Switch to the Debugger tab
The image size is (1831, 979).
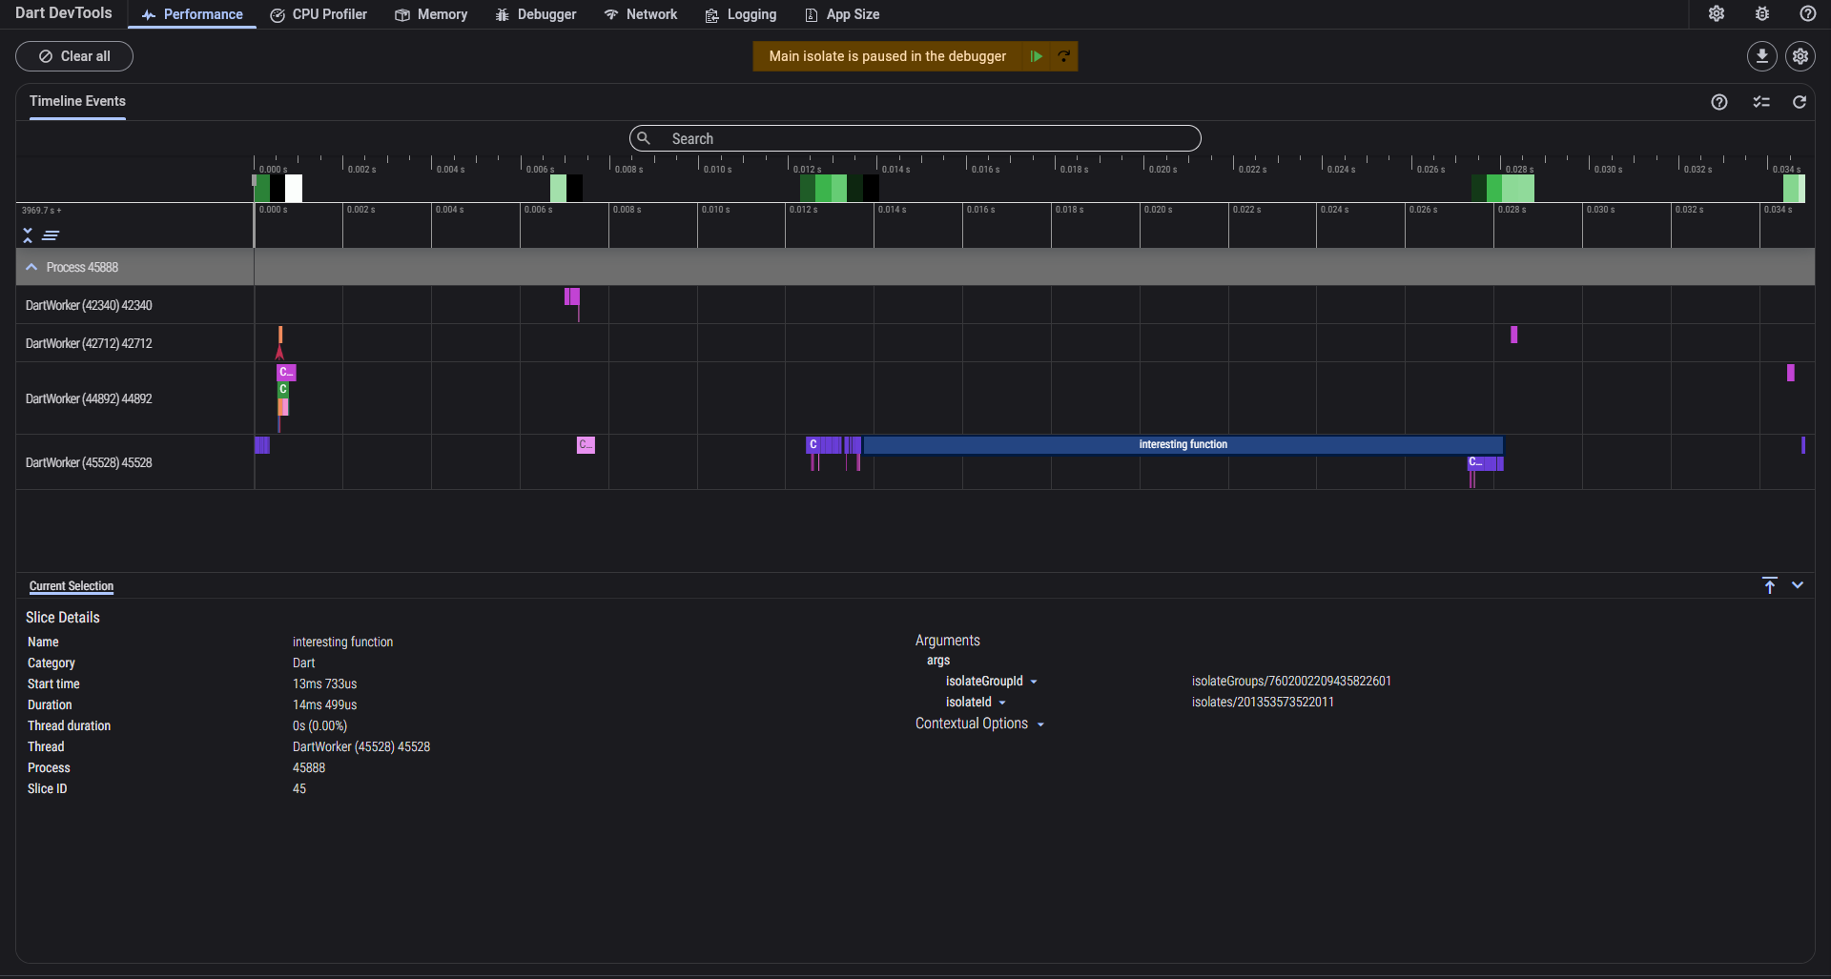click(x=536, y=14)
